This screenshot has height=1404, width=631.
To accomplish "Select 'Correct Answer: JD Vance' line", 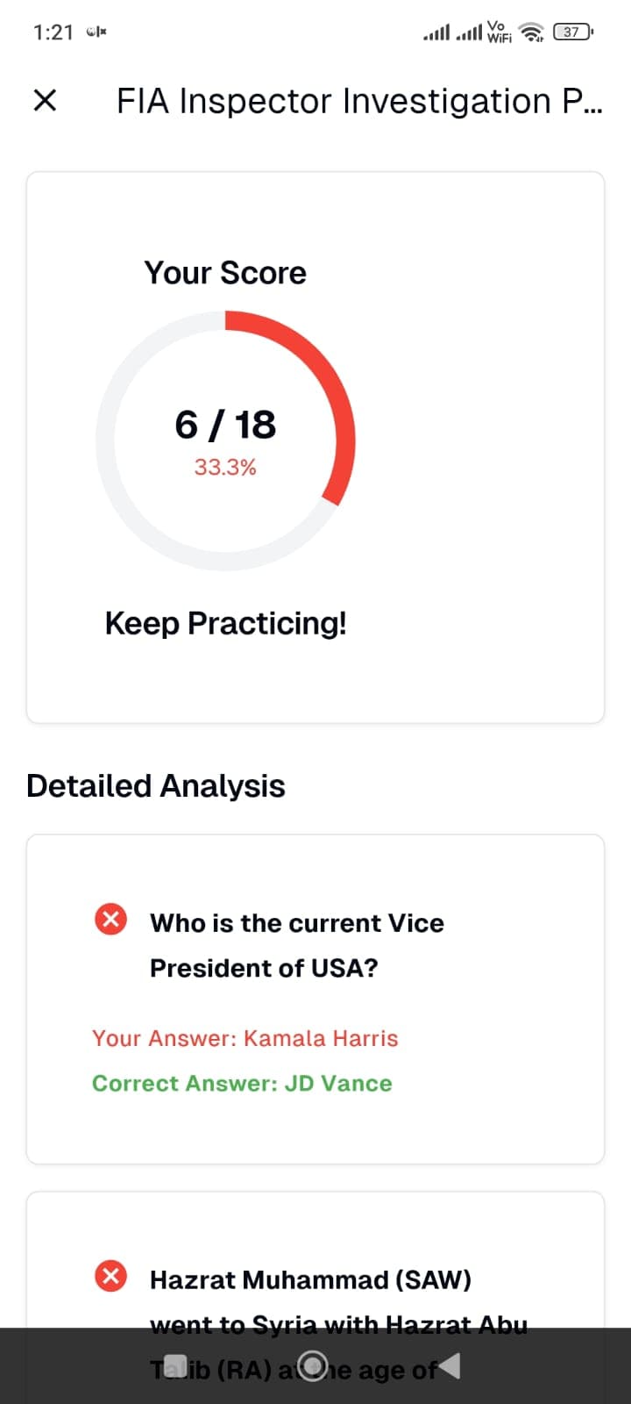I will point(242,1083).
